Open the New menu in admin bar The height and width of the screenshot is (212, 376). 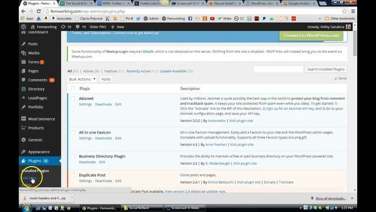pos(117,27)
